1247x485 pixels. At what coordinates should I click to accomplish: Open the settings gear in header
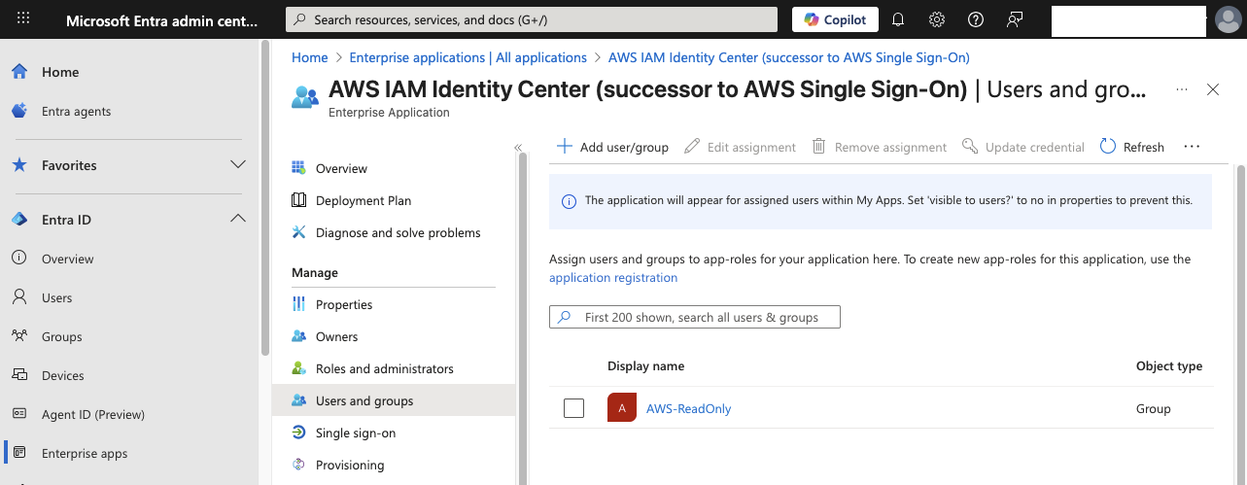pos(937,19)
